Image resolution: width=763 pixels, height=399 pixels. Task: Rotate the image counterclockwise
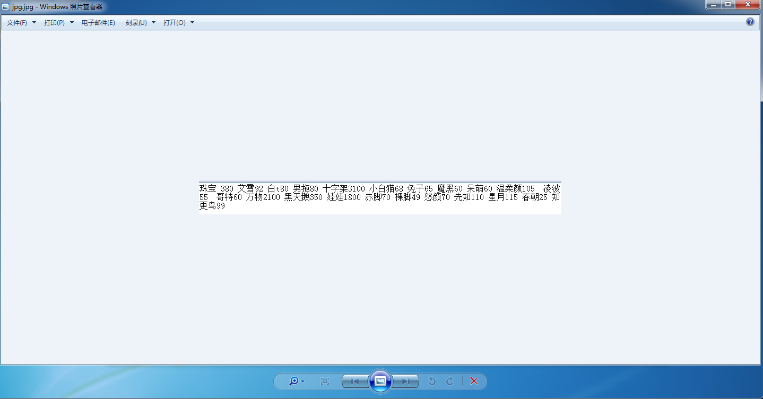point(432,381)
